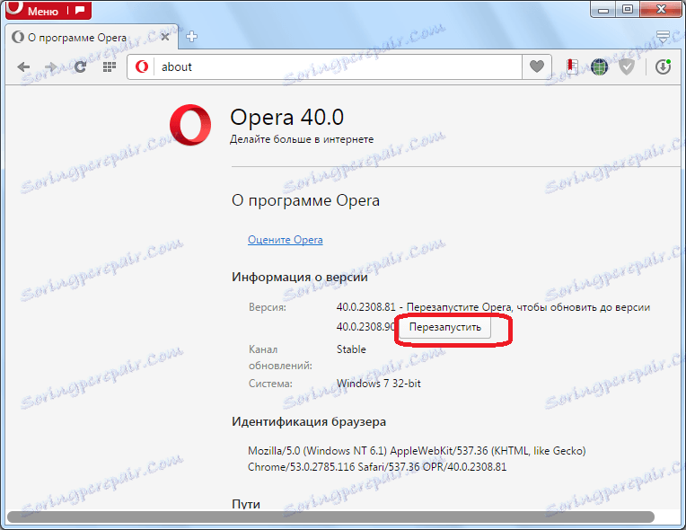Screen dimensions: 686x530
Task: Reload the page with refresh icon
Action: [x=80, y=67]
